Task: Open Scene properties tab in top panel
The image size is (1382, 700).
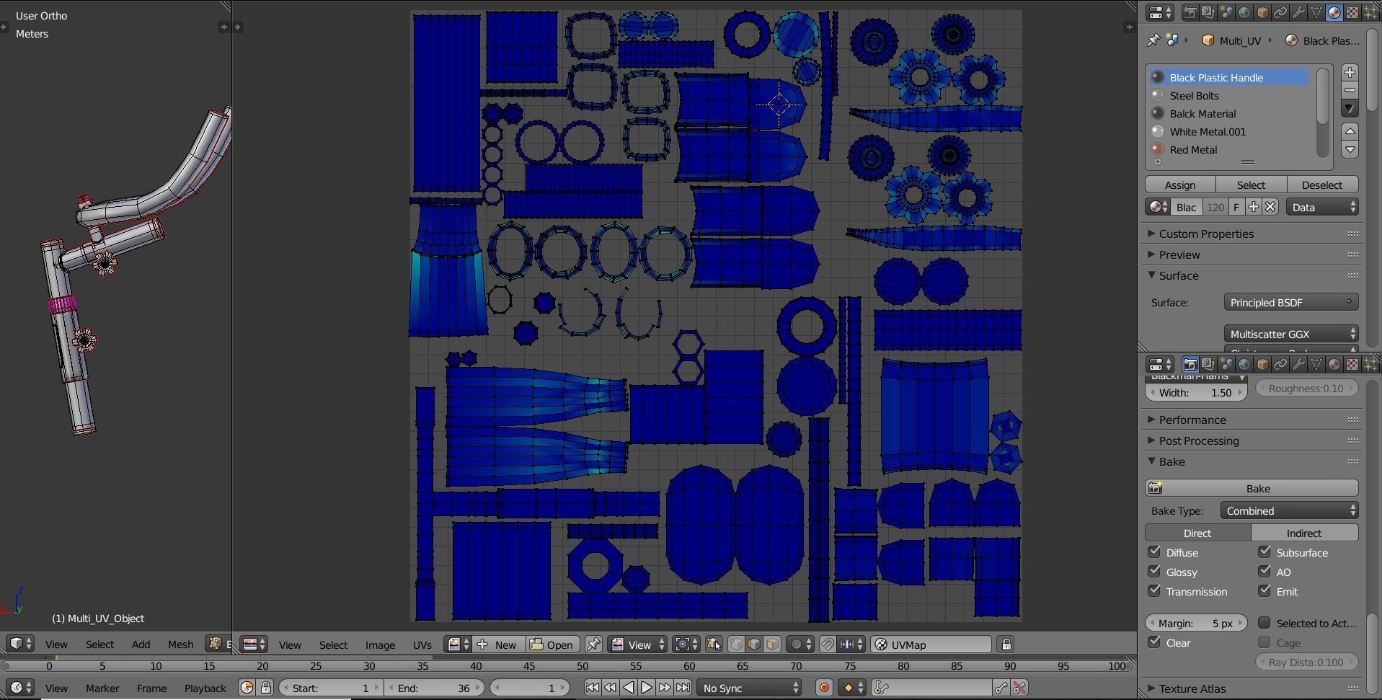Action: pyautogui.click(x=1226, y=12)
